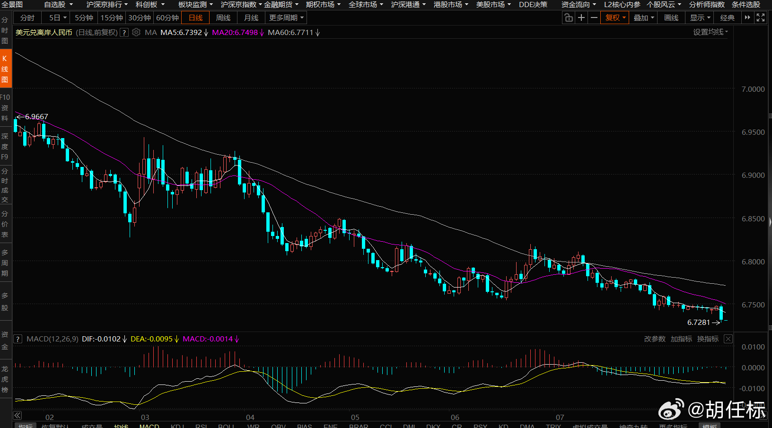The width and height of the screenshot is (772, 428).
Task: Switch to the 15分钟 period
Action: click(x=112, y=18)
